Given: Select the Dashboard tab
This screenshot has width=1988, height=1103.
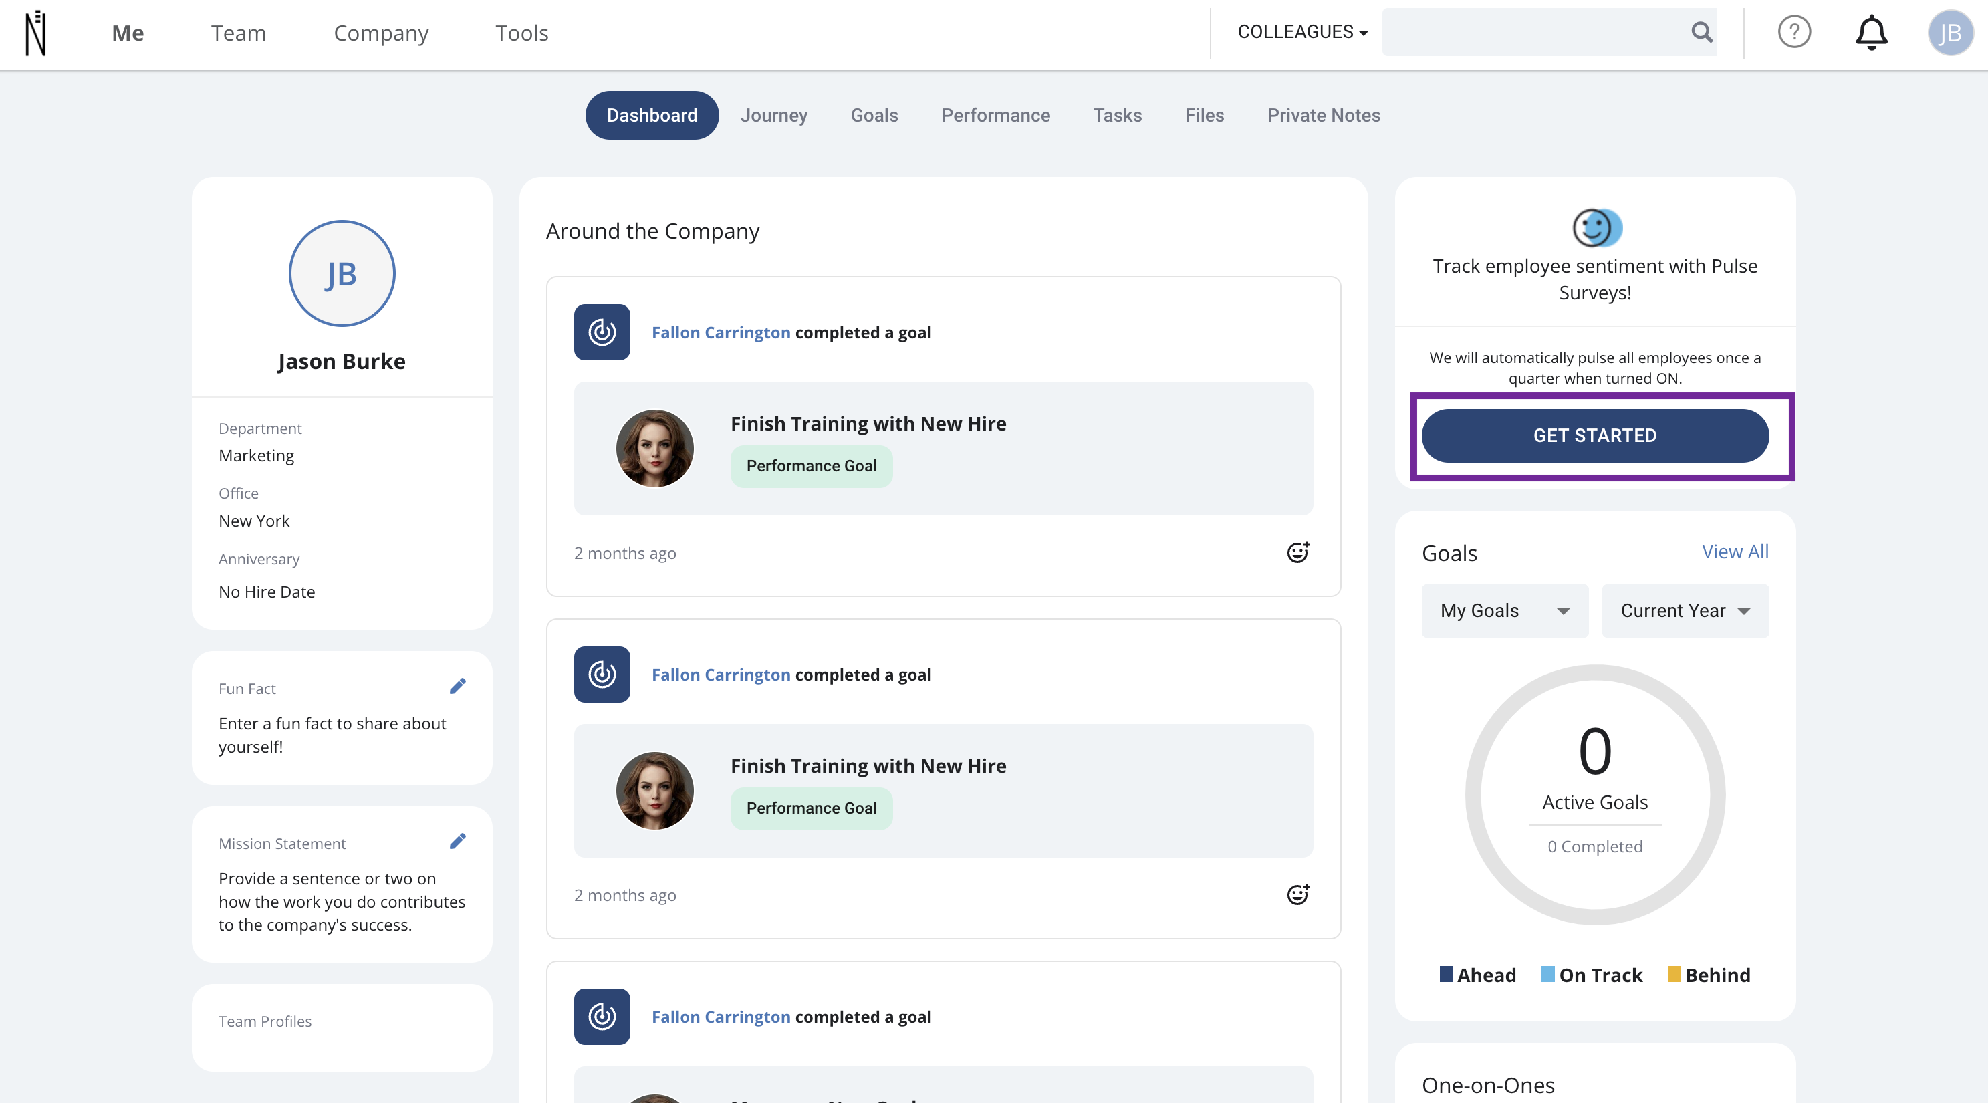Looking at the screenshot, I should [652, 115].
